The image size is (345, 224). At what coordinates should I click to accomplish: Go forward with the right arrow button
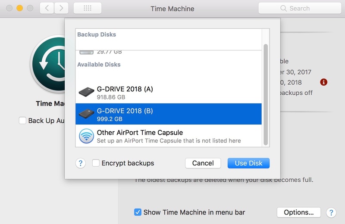tap(61, 8)
